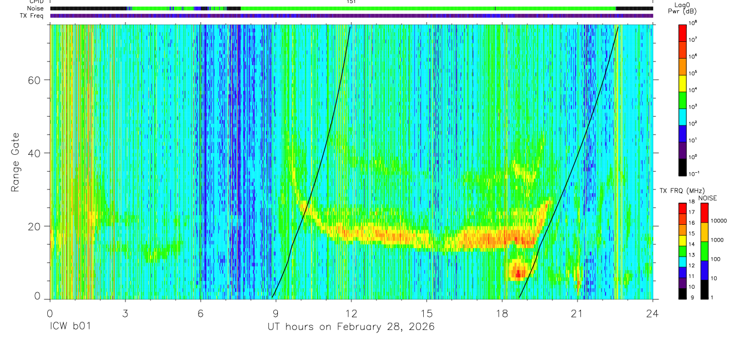Click x-axis tick label '6'
734x339 pixels.
(x=201, y=313)
